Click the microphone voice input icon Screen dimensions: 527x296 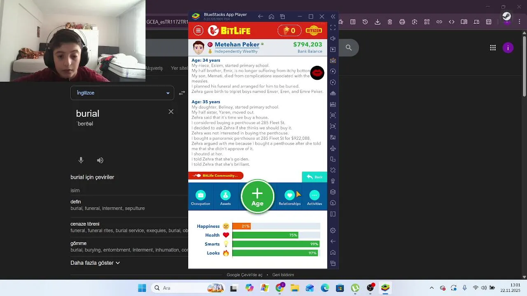tap(81, 160)
